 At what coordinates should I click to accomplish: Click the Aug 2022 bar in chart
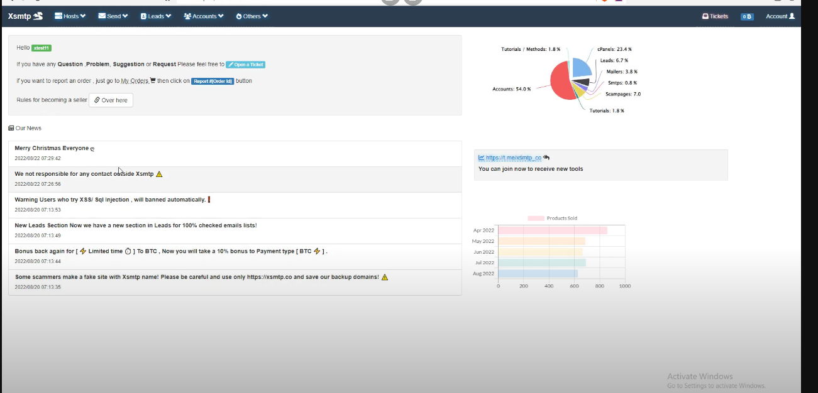point(538,274)
